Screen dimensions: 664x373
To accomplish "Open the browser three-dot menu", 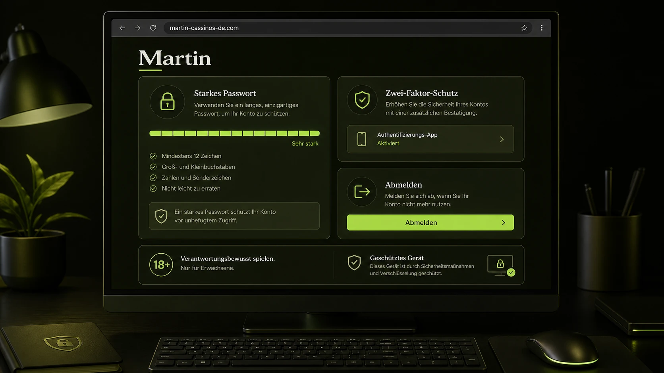I will coord(542,28).
